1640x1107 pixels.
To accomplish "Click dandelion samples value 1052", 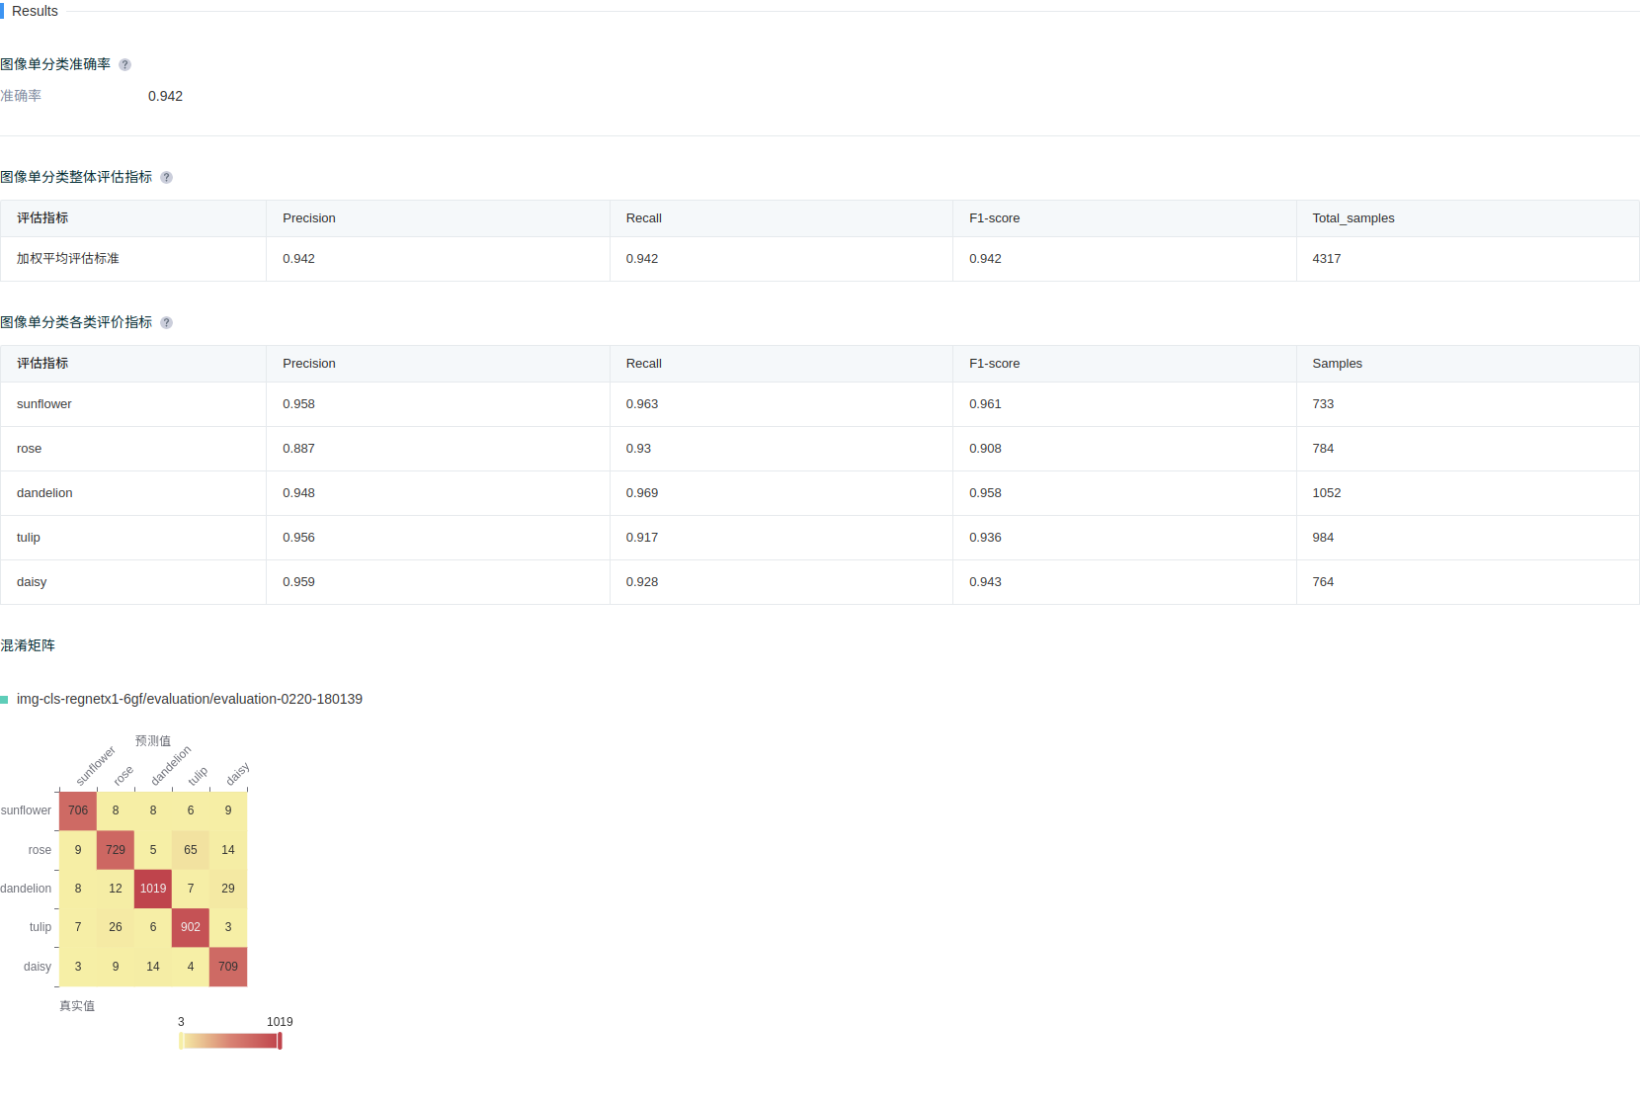I will (1327, 493).
